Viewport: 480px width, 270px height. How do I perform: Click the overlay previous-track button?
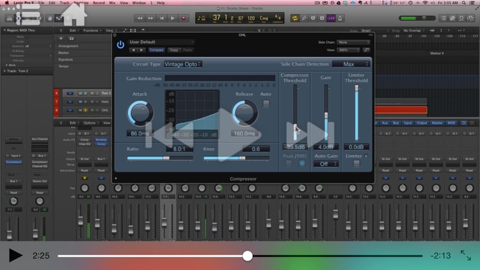(170, 134)
